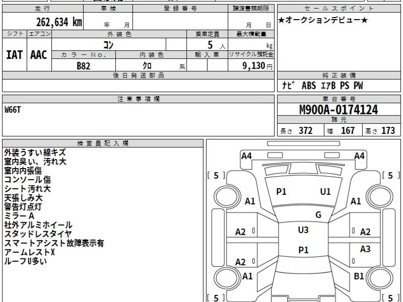Select the recycle deposit 9,130円

[258, 66]
